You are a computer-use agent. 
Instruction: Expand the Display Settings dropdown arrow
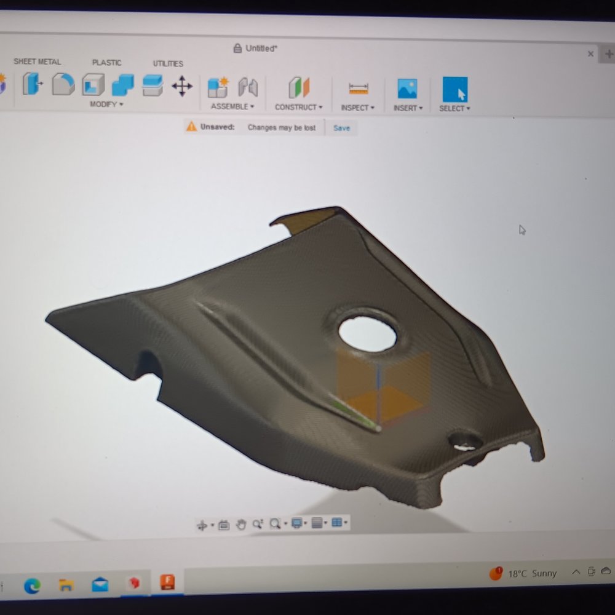point(306,523)
